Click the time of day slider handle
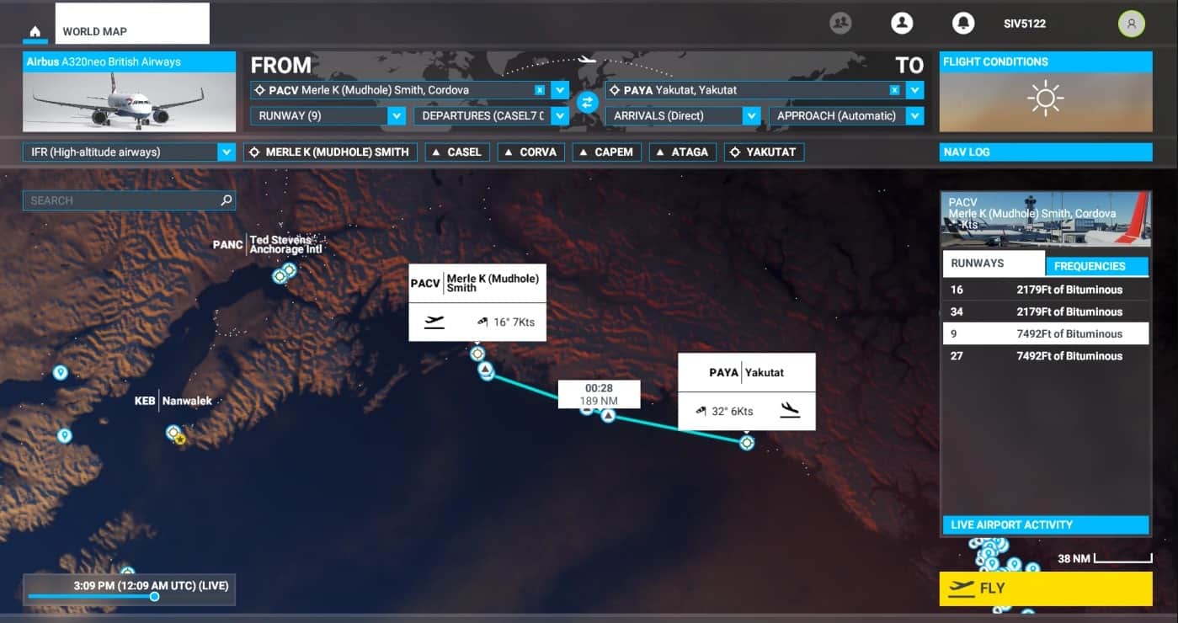The image size is (1178, 623). coord(154,596)
